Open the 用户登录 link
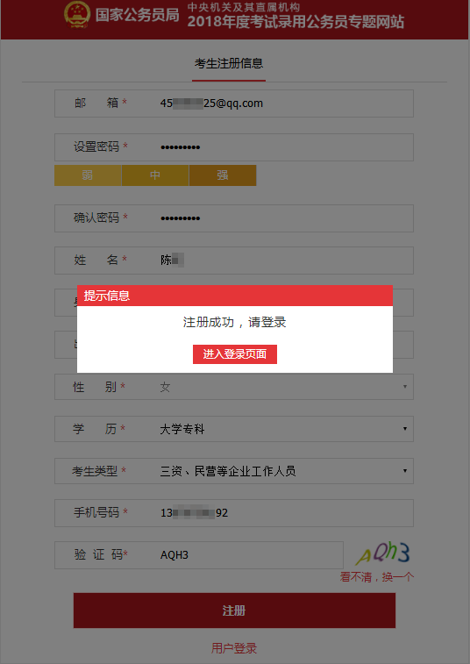Viewport: 470px width, 664px height. click(x=234, y=648)
